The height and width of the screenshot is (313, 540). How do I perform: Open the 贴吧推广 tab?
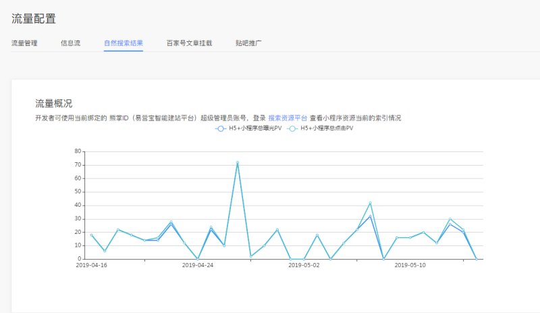click(x=248, y=43)
